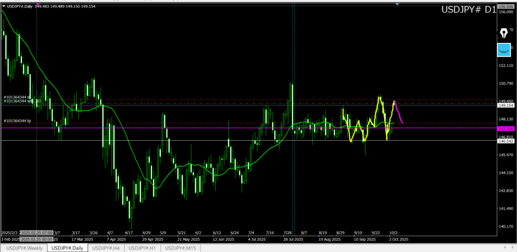Image resolution: width=517 pixels, height=252 pixels.
Task: Click the 2025.02.25 07:00 time label
Action: tap(36, 233)
